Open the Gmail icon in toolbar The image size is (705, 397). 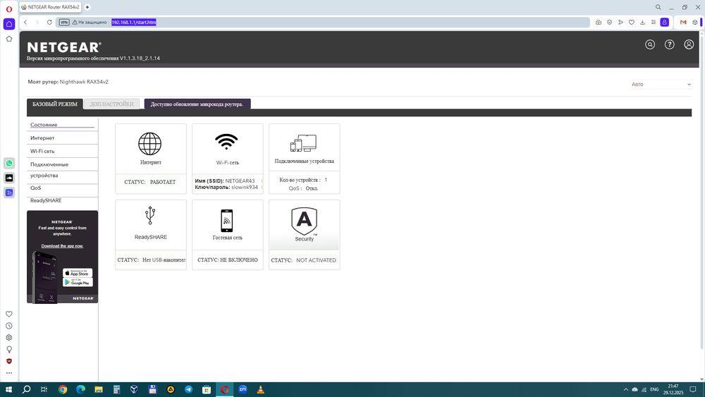683,22
